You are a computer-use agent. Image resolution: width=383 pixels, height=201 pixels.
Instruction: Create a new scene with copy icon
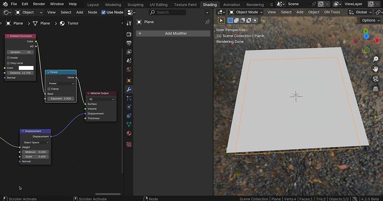pos(321,4)
